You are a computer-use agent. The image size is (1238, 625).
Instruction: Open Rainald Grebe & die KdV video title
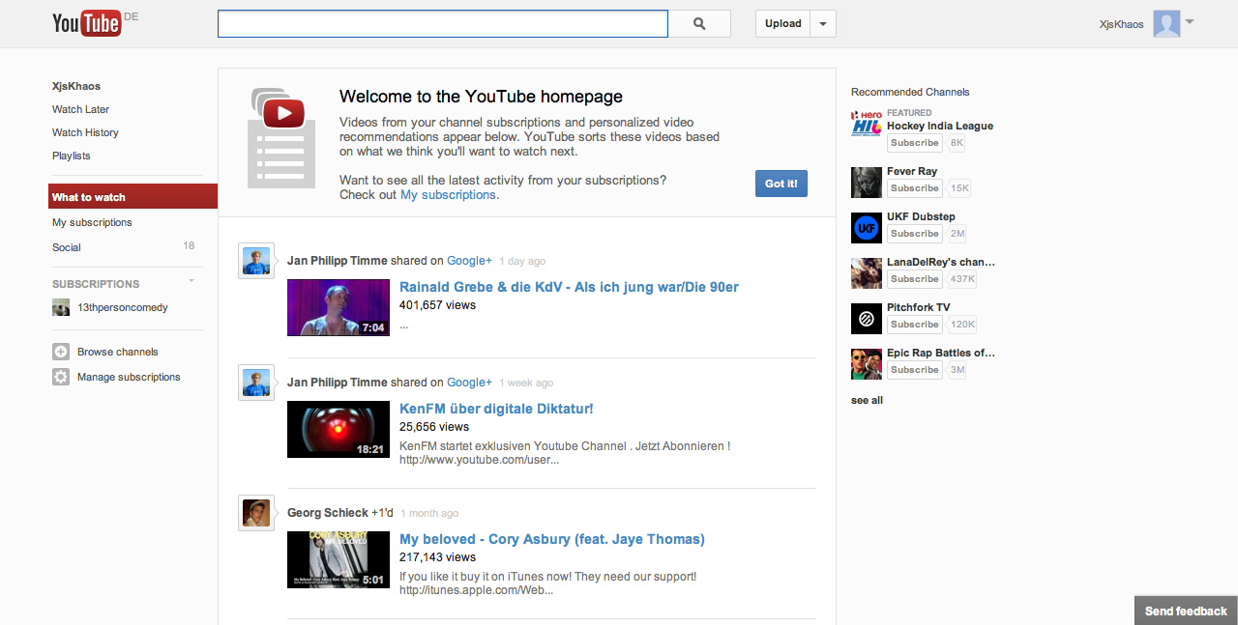pyautogui.click(x=569, y=287)
